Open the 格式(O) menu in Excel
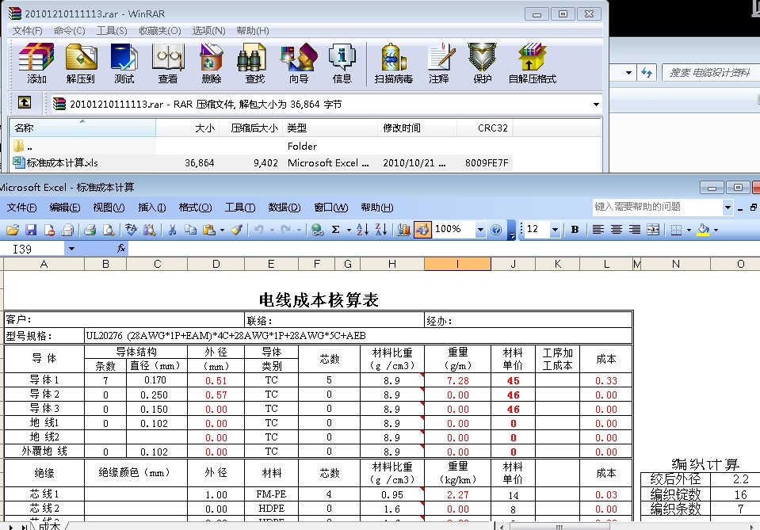 click(x=195, y=208)
